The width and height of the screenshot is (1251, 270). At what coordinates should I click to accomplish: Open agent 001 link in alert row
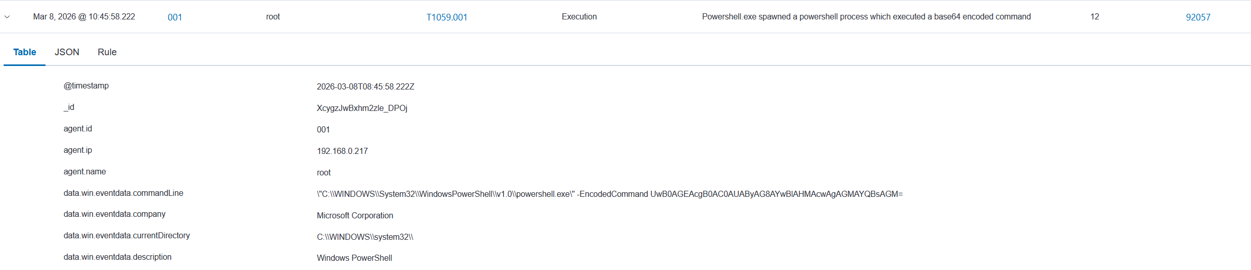pyautogui.click(x=175, y=17)
